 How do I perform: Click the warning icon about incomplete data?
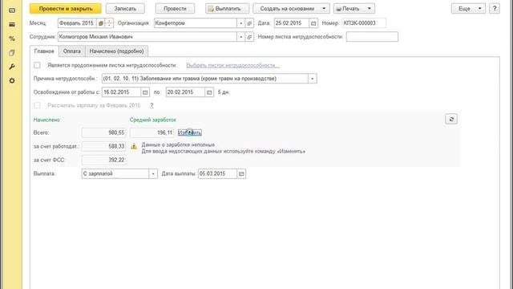[134, 146]
